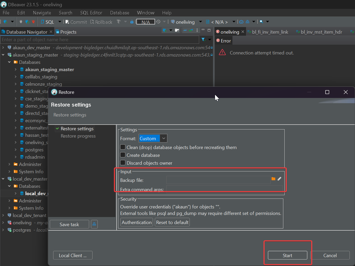
Task: Check Discard objects owner option
Action: [123, 163]
